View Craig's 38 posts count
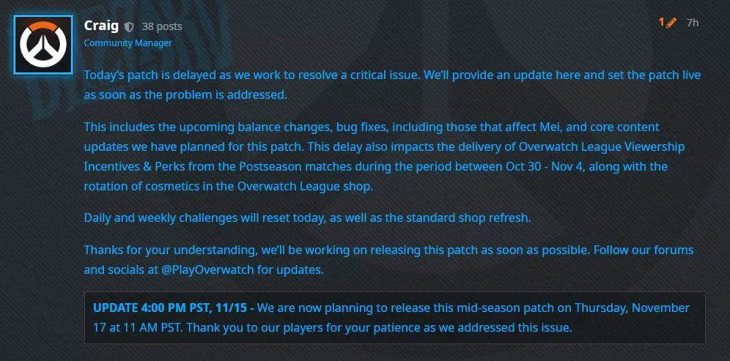 tap(161, 27)
